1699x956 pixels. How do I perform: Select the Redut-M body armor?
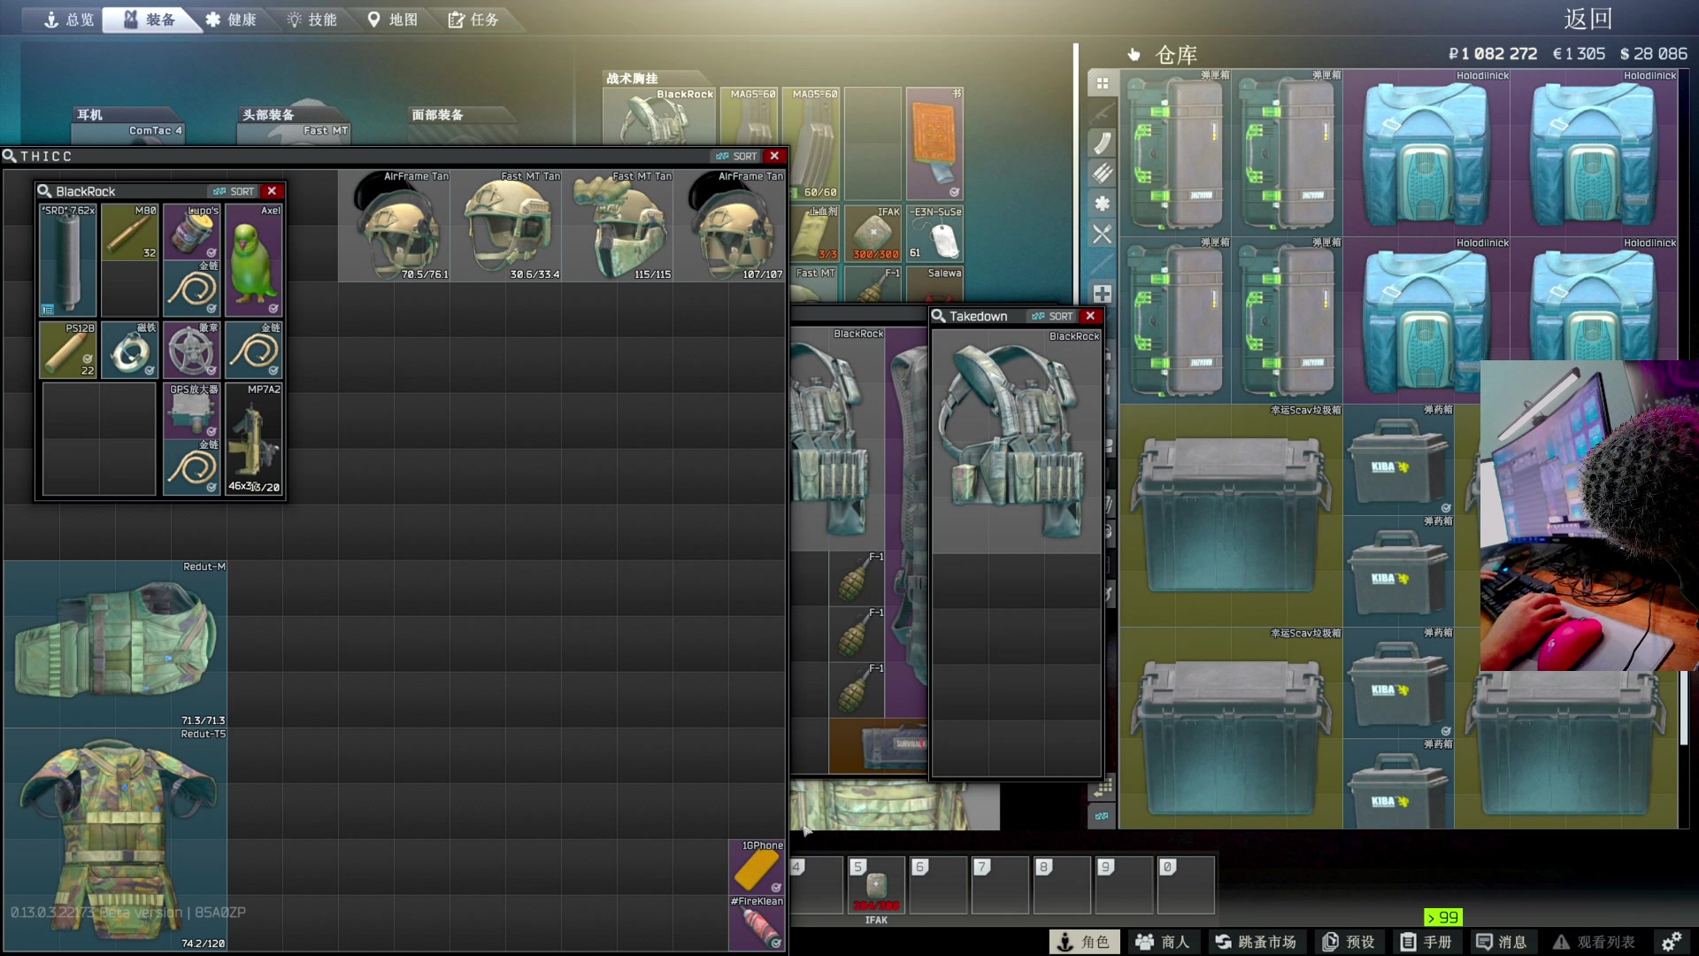click(x=115, y=644)
